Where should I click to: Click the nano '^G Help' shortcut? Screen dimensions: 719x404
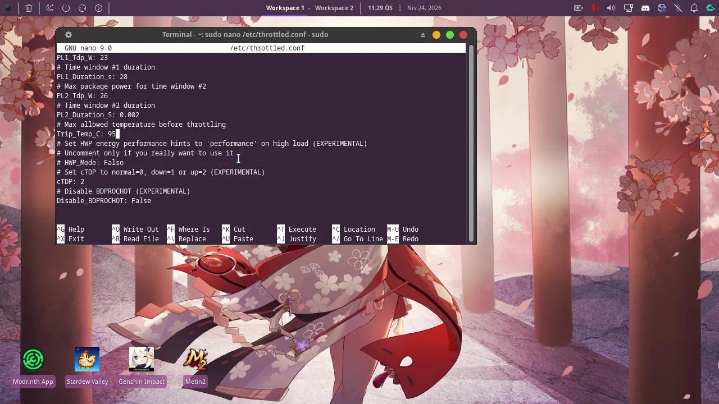pos(70,229)
